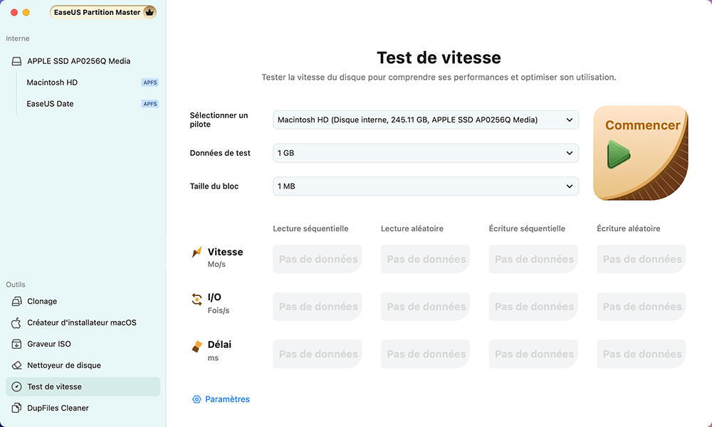
Task: Click I/O Lecture séquentielle result box
Action: click(x=318, y=307)
